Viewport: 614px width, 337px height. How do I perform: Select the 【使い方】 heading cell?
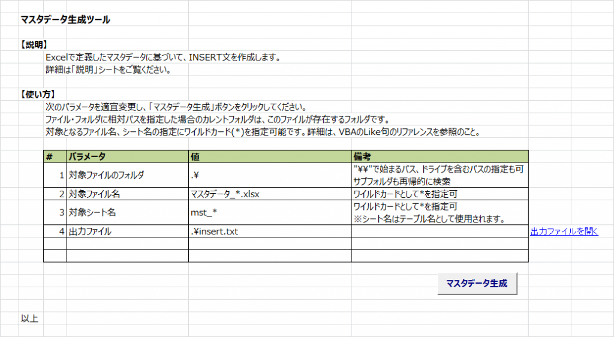pos(38,94)
